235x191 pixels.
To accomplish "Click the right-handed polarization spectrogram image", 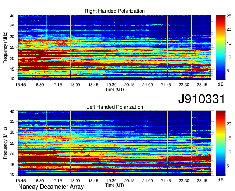I will click(x=115, y=47).
